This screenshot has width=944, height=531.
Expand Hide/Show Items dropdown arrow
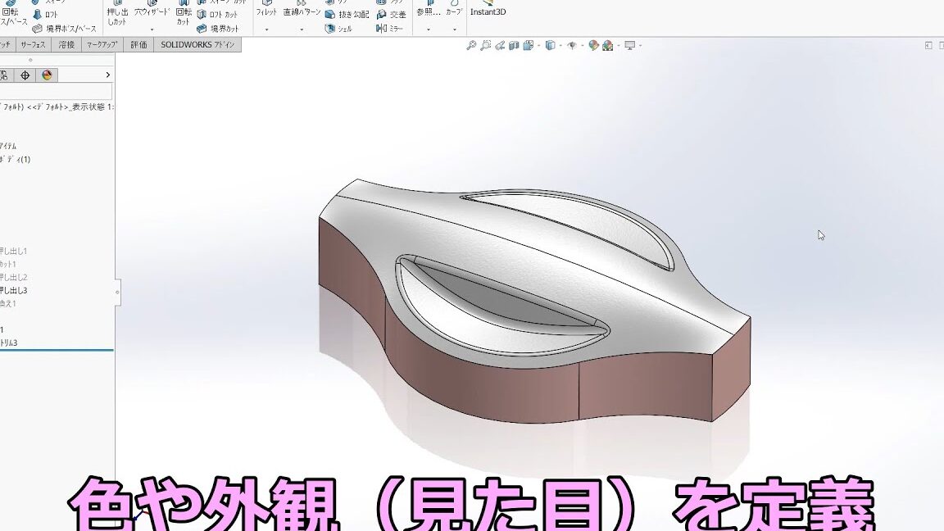(x=582, y=46)
